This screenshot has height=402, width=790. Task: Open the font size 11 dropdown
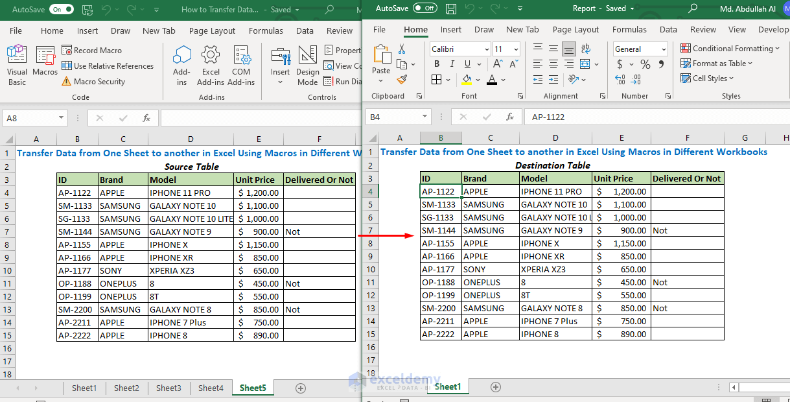[516, 49]
